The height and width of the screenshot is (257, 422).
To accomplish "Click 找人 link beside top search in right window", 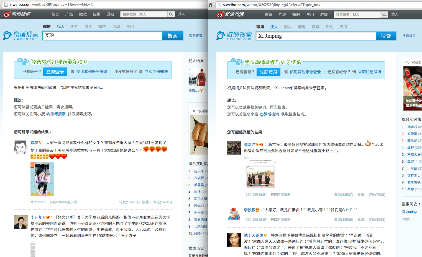I will coord(395,14).
